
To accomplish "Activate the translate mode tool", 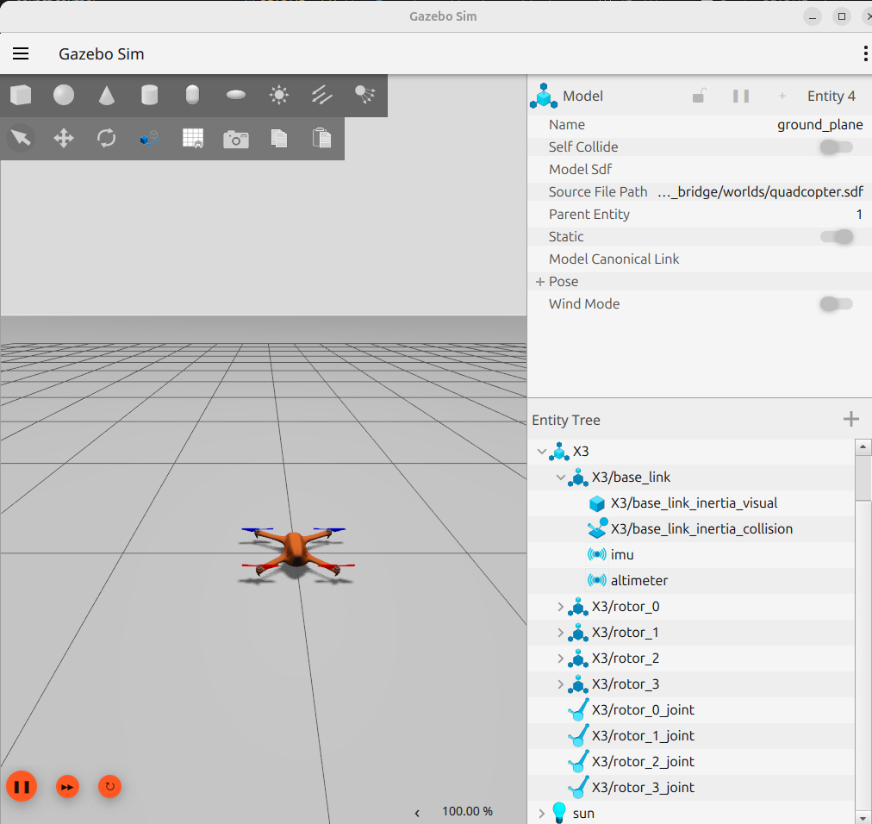I will coord(64,138).
